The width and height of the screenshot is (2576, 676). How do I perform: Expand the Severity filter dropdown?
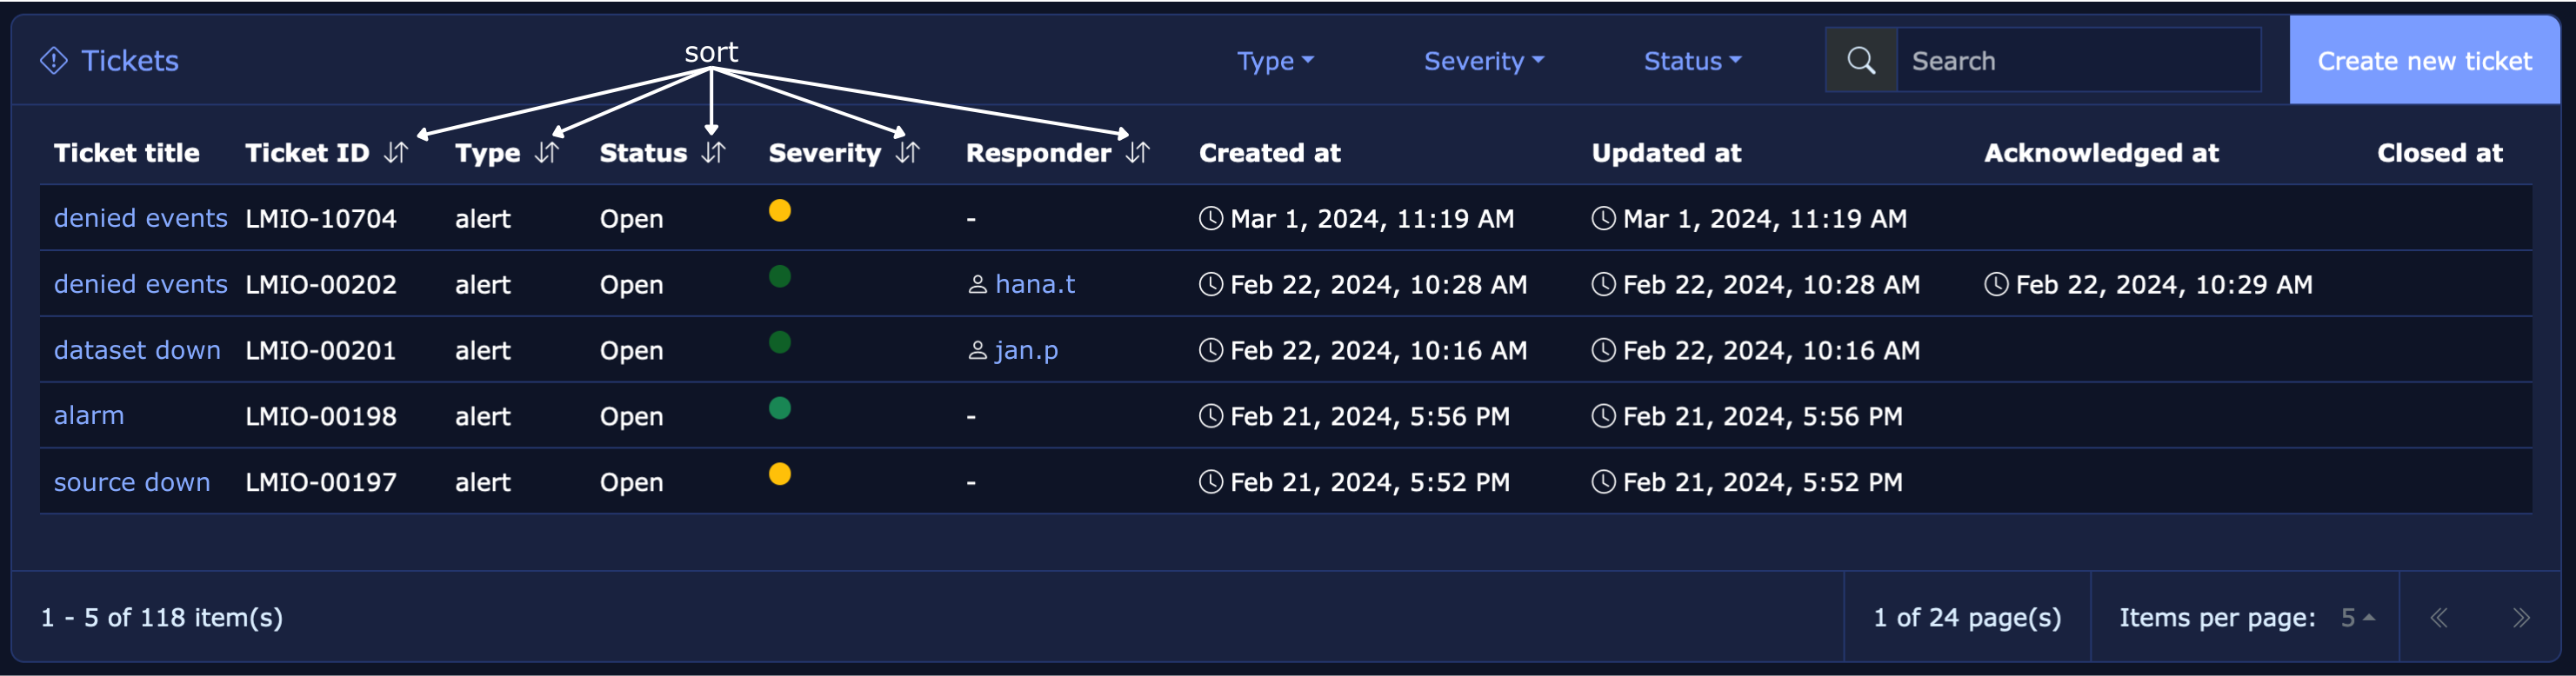tap(1483, 61)
